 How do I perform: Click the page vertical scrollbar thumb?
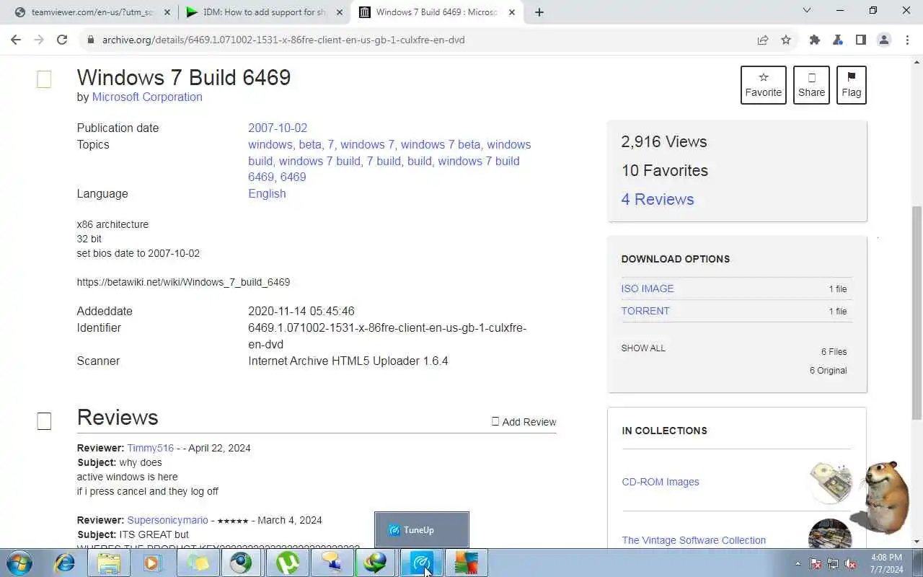click(x=917, y=313)
